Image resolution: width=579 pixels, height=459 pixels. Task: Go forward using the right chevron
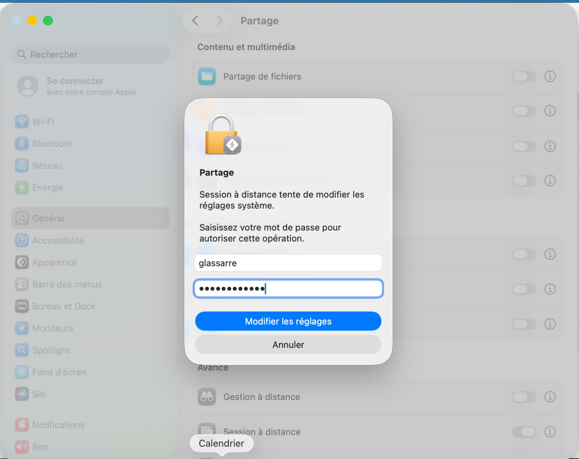click(x=219, y=21)
